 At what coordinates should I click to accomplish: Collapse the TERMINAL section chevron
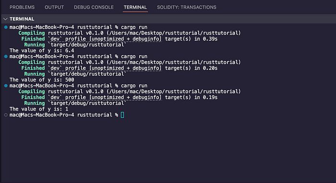pos(5,19)
